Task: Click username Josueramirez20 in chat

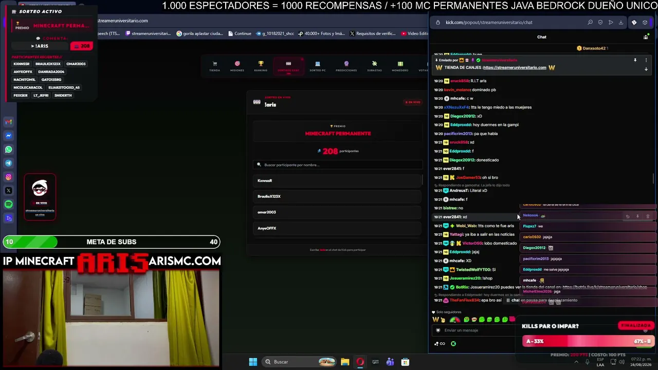Action: tap(465, 278)
